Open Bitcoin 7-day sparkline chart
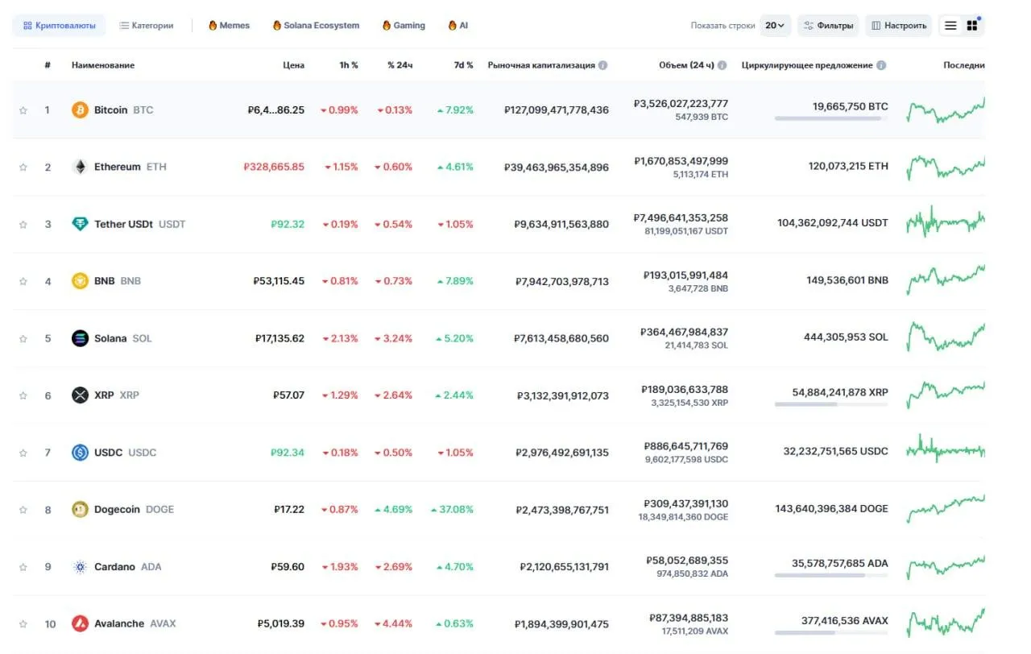Screen dimensions: 1031x654 pyautogui.click(x=946, y=110)
